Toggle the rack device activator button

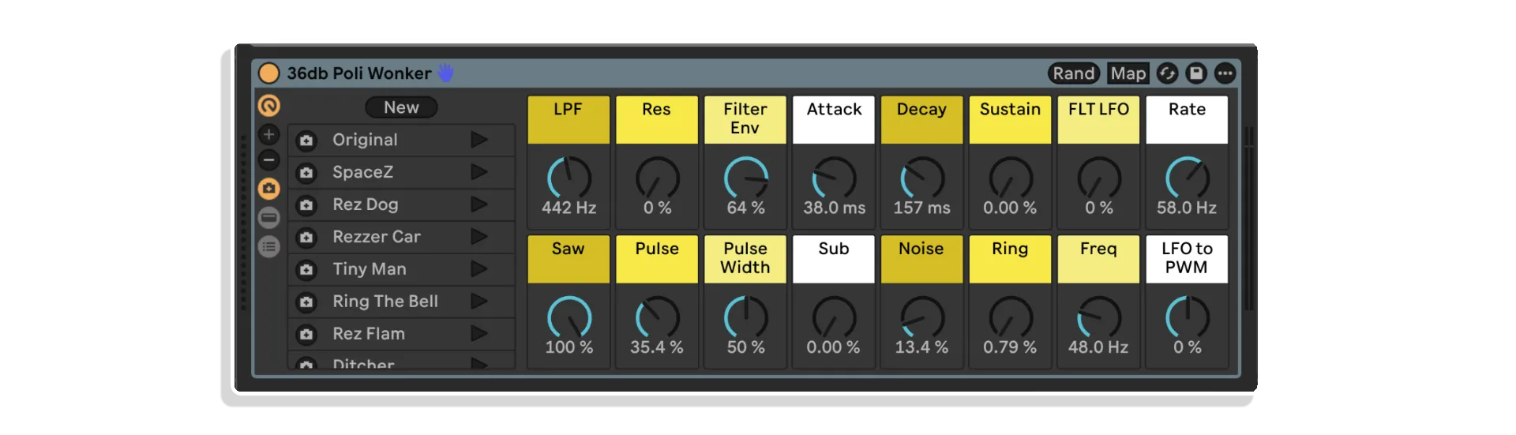pyautogui.click(x=269, y=73)
